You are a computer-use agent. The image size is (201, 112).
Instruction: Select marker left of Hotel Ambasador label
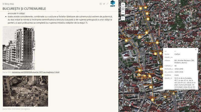tap(146, 33)
